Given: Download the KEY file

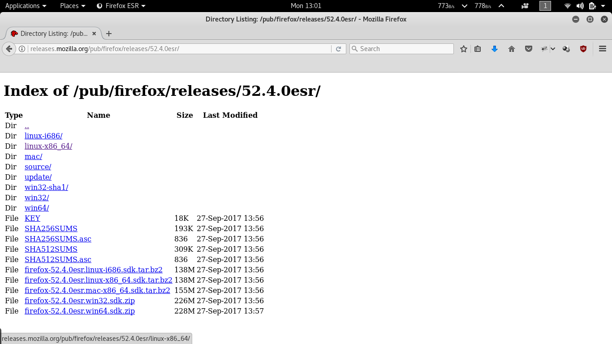Looking at the screenshot, I should (x=32, y=218).
